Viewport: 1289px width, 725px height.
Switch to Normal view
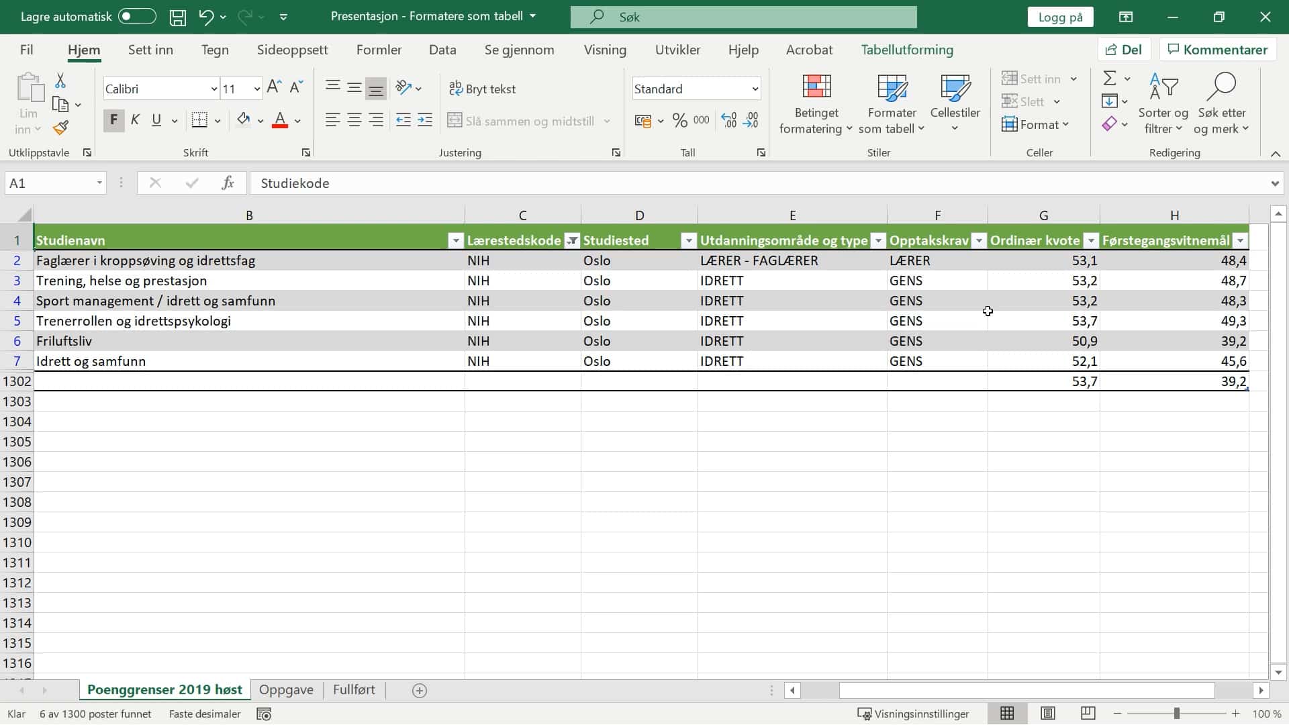coord(1007,714)
